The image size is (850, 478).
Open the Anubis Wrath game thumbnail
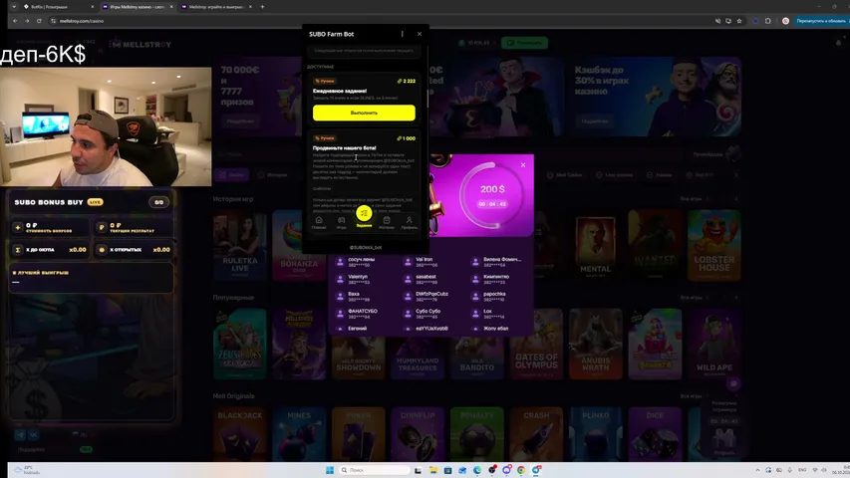pos(595,345)
